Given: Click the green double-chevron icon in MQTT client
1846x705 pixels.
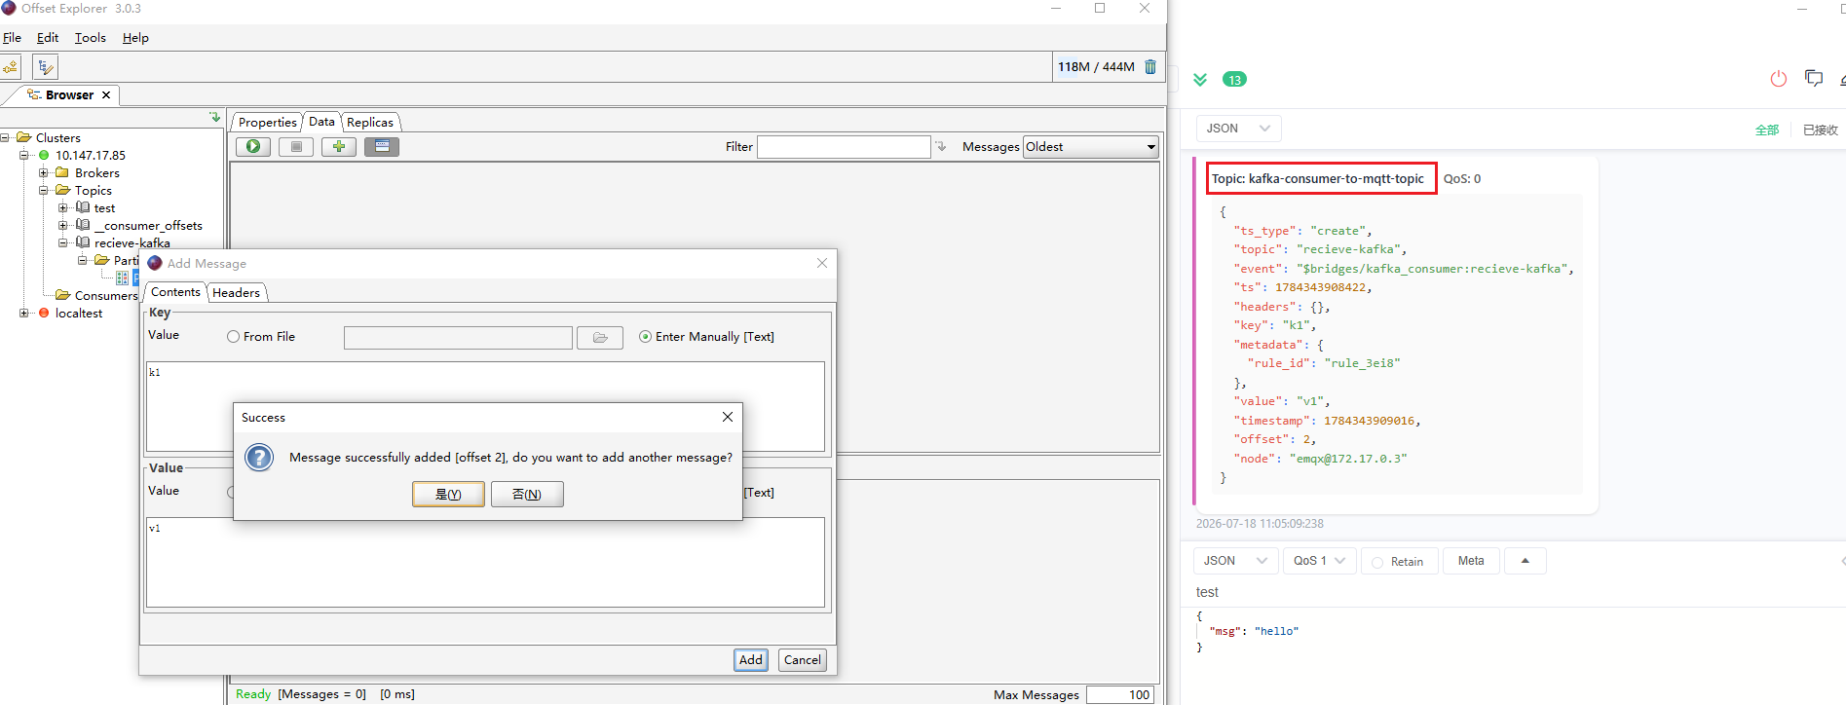Looking at the screenshot, I should [1200, 80].
